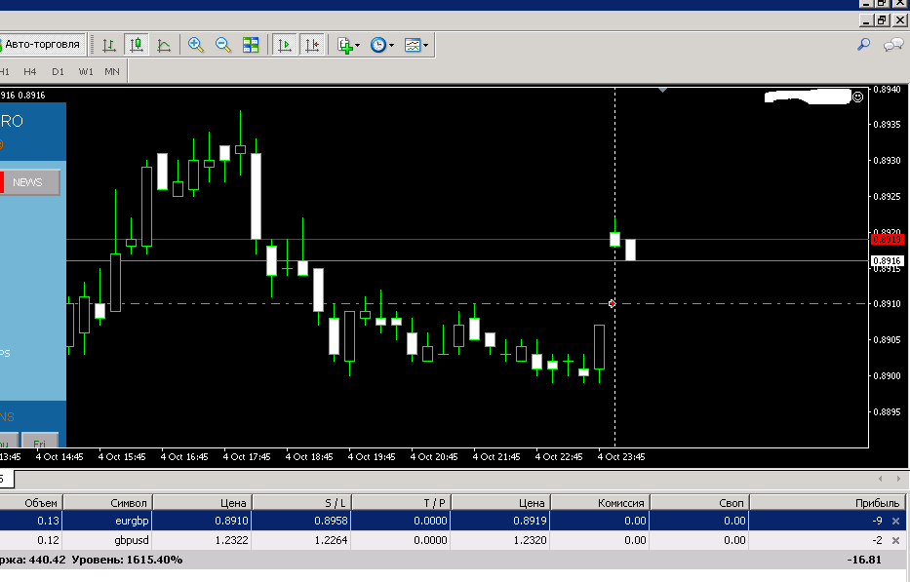Viewport: 910px width, 582px height.
Task: Switch chart to line chart mode
Action: point(164,45)
